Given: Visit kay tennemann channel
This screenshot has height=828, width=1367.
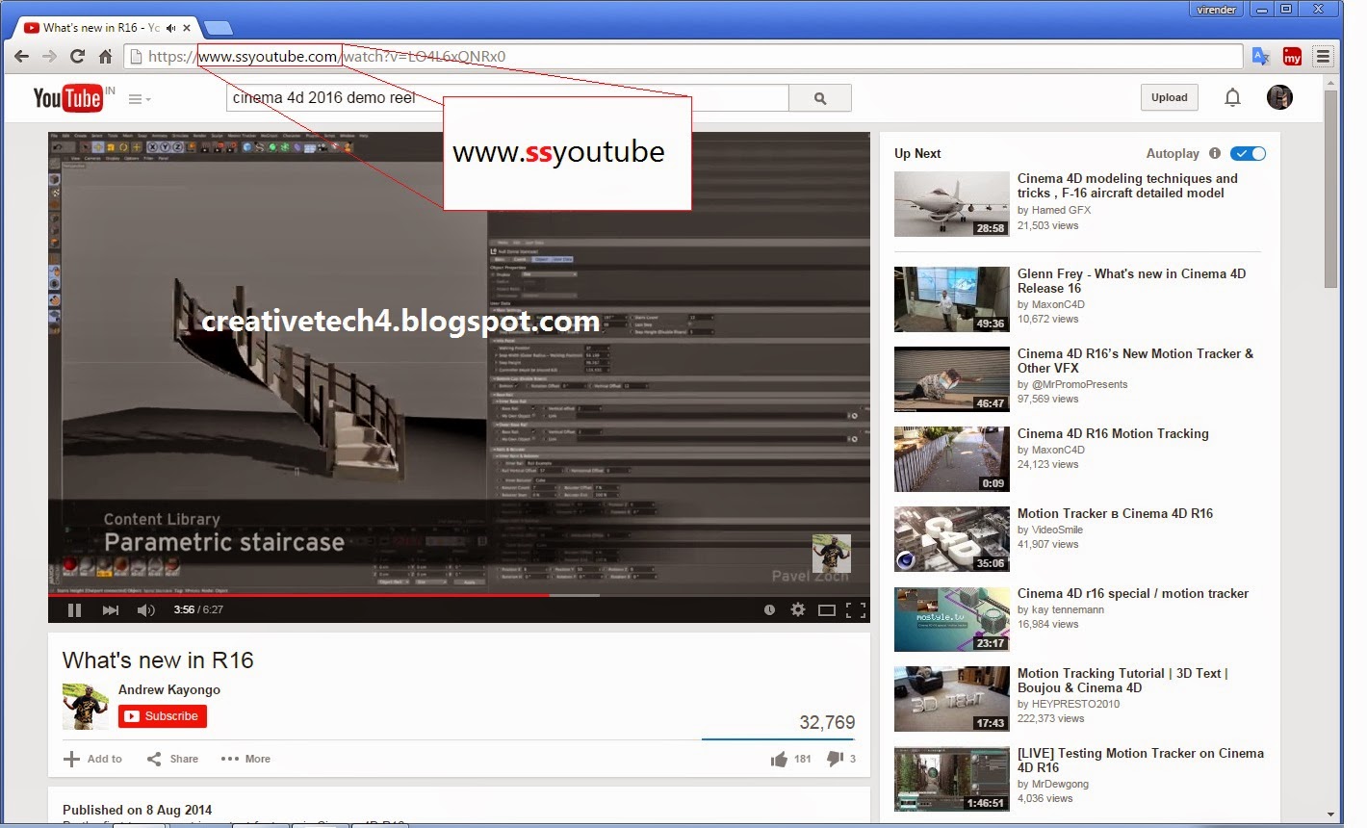Looking at the screenshot, I should [1068, 609].
